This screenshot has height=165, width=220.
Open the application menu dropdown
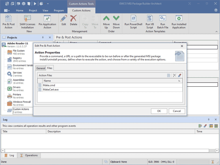pyautogui.click(x=7, y=11)
